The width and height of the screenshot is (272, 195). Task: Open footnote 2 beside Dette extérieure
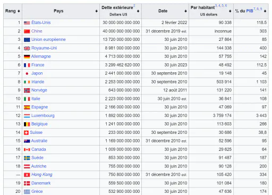[x=134, y=6]
